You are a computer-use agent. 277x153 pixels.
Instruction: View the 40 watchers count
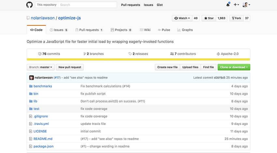pos(196,18)
